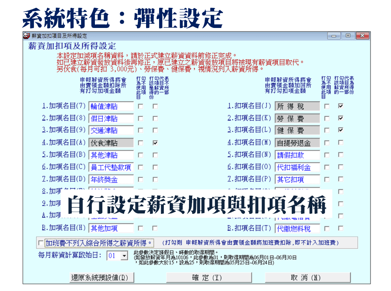Tick income-part checkbox for 其它扣項
This screenshot has width=391, height=291.
pyautogui.click(x=341, y=179)
